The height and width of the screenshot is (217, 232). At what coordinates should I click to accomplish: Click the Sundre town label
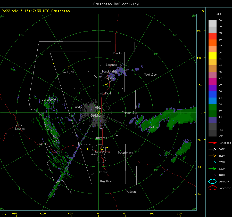78,107
